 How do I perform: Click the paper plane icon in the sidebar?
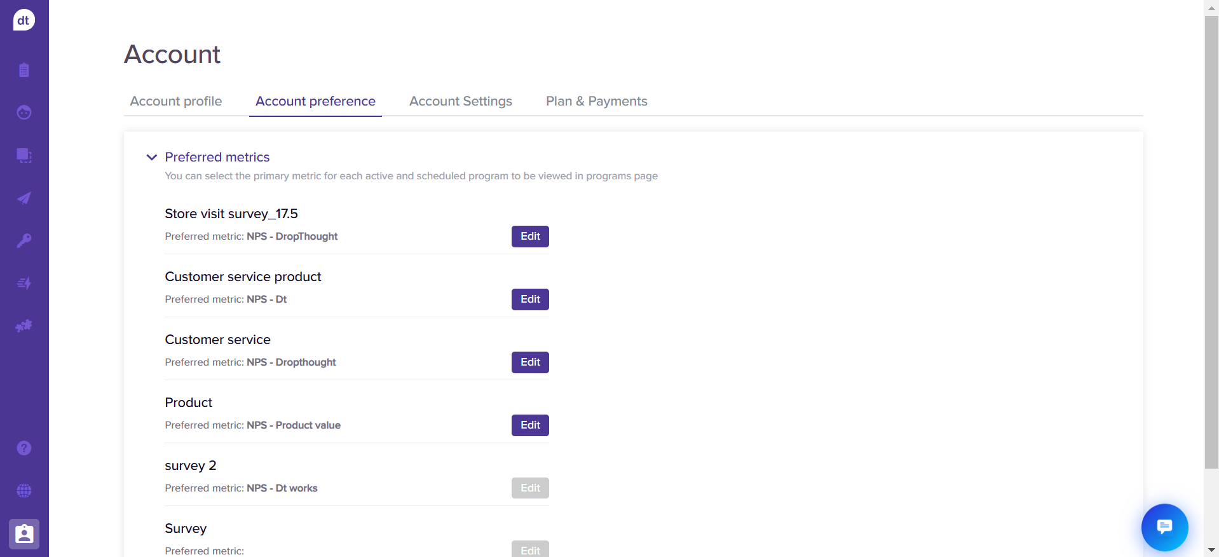click(x=24, y=198)
